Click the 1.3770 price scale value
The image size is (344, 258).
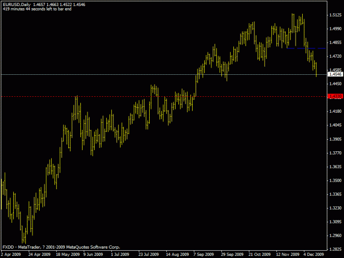336,153
